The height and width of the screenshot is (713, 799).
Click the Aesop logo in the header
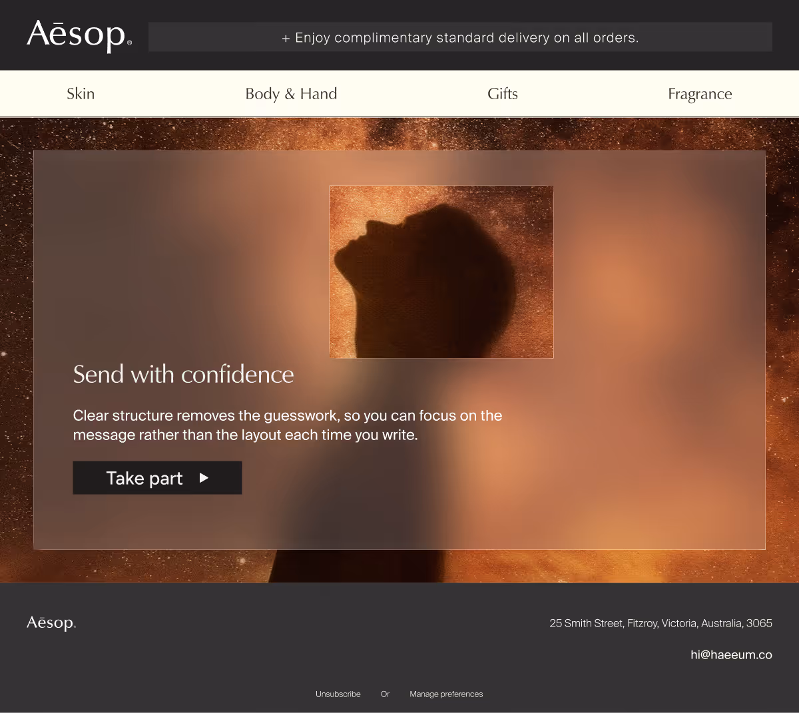(x=79, y=36)
